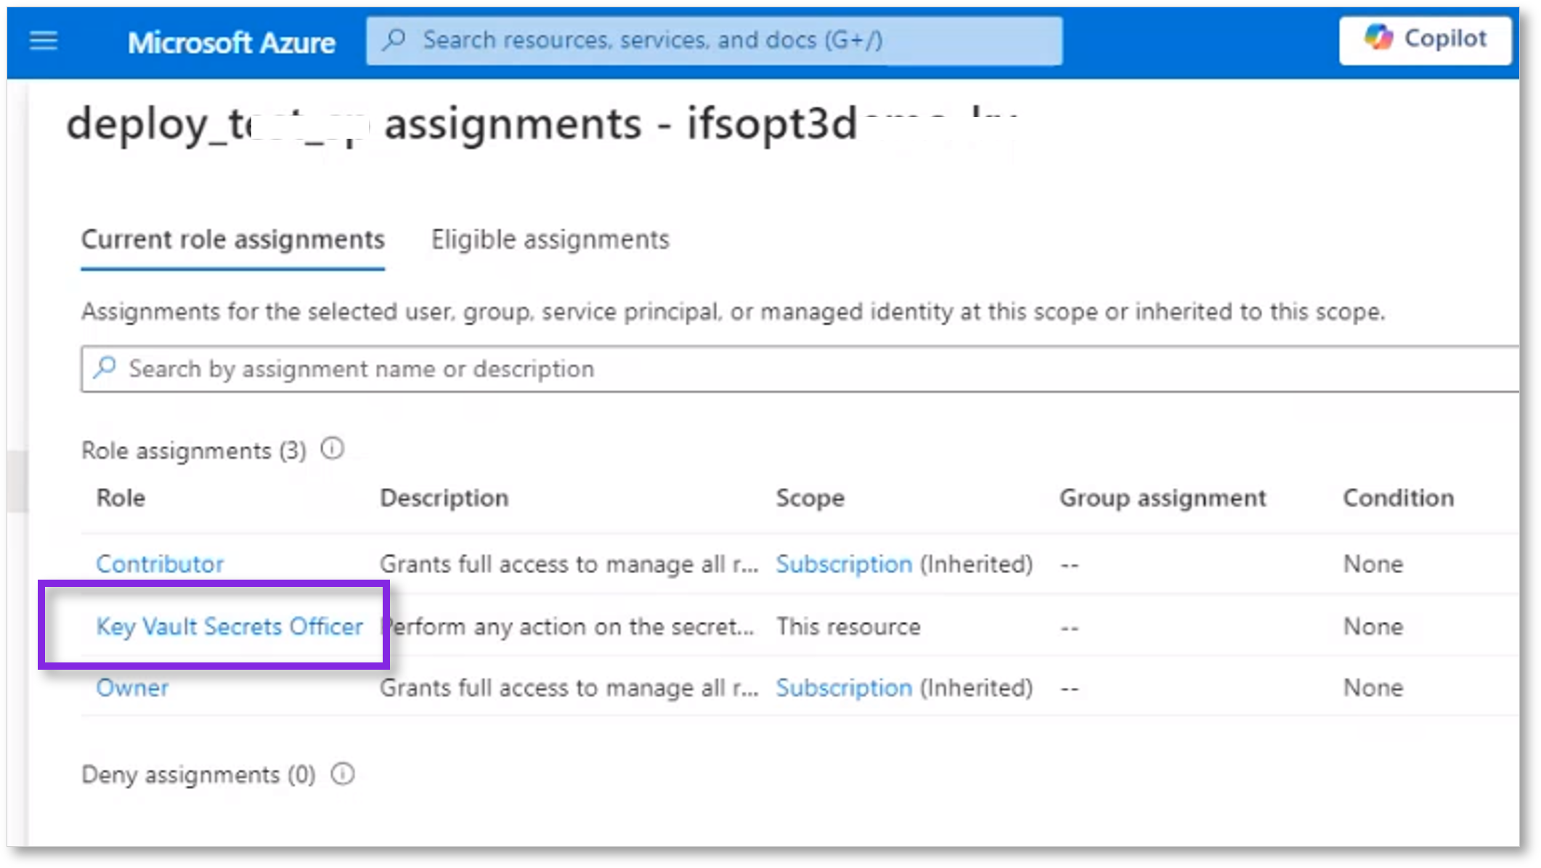Sort by the Role column header

[121, 498]
